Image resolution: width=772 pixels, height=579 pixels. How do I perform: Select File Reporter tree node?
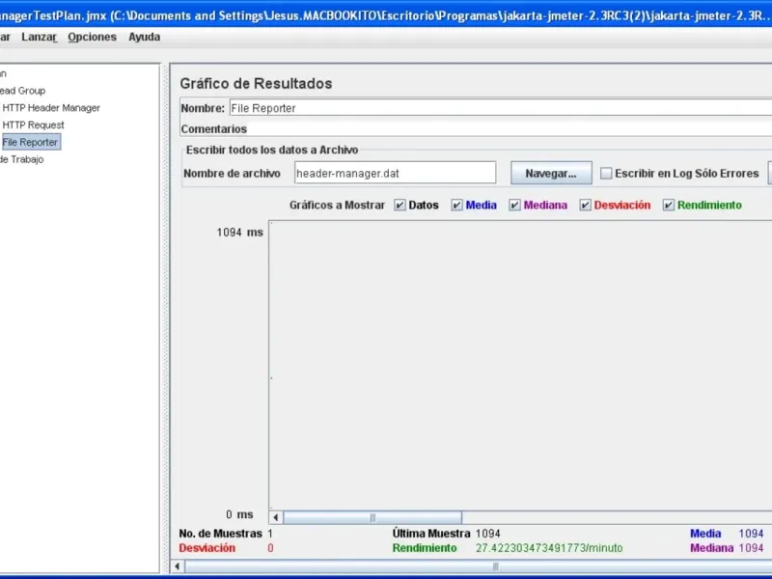pyautogui.click(x=30, y=142)
